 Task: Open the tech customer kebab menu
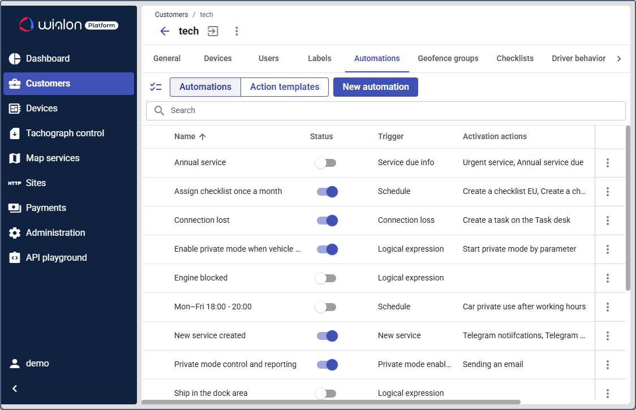coord(237,31)
